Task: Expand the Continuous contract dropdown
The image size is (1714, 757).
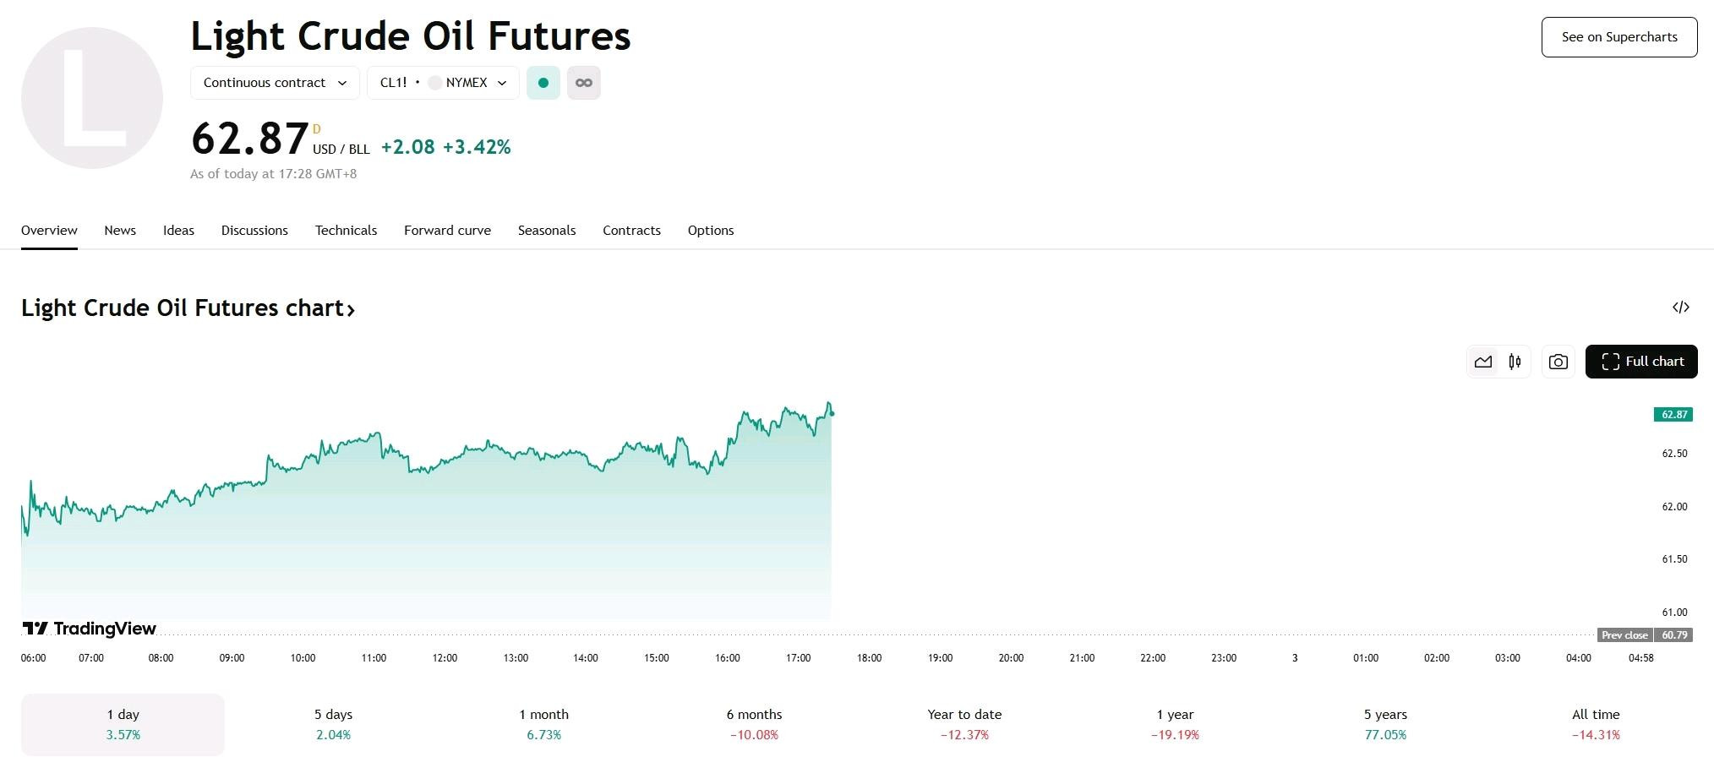Action: click(x=275, y=83)
